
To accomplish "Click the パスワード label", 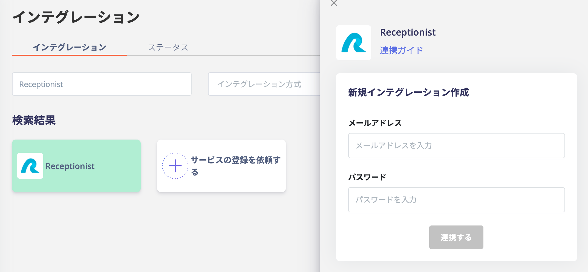I will [x=367, y=177].
